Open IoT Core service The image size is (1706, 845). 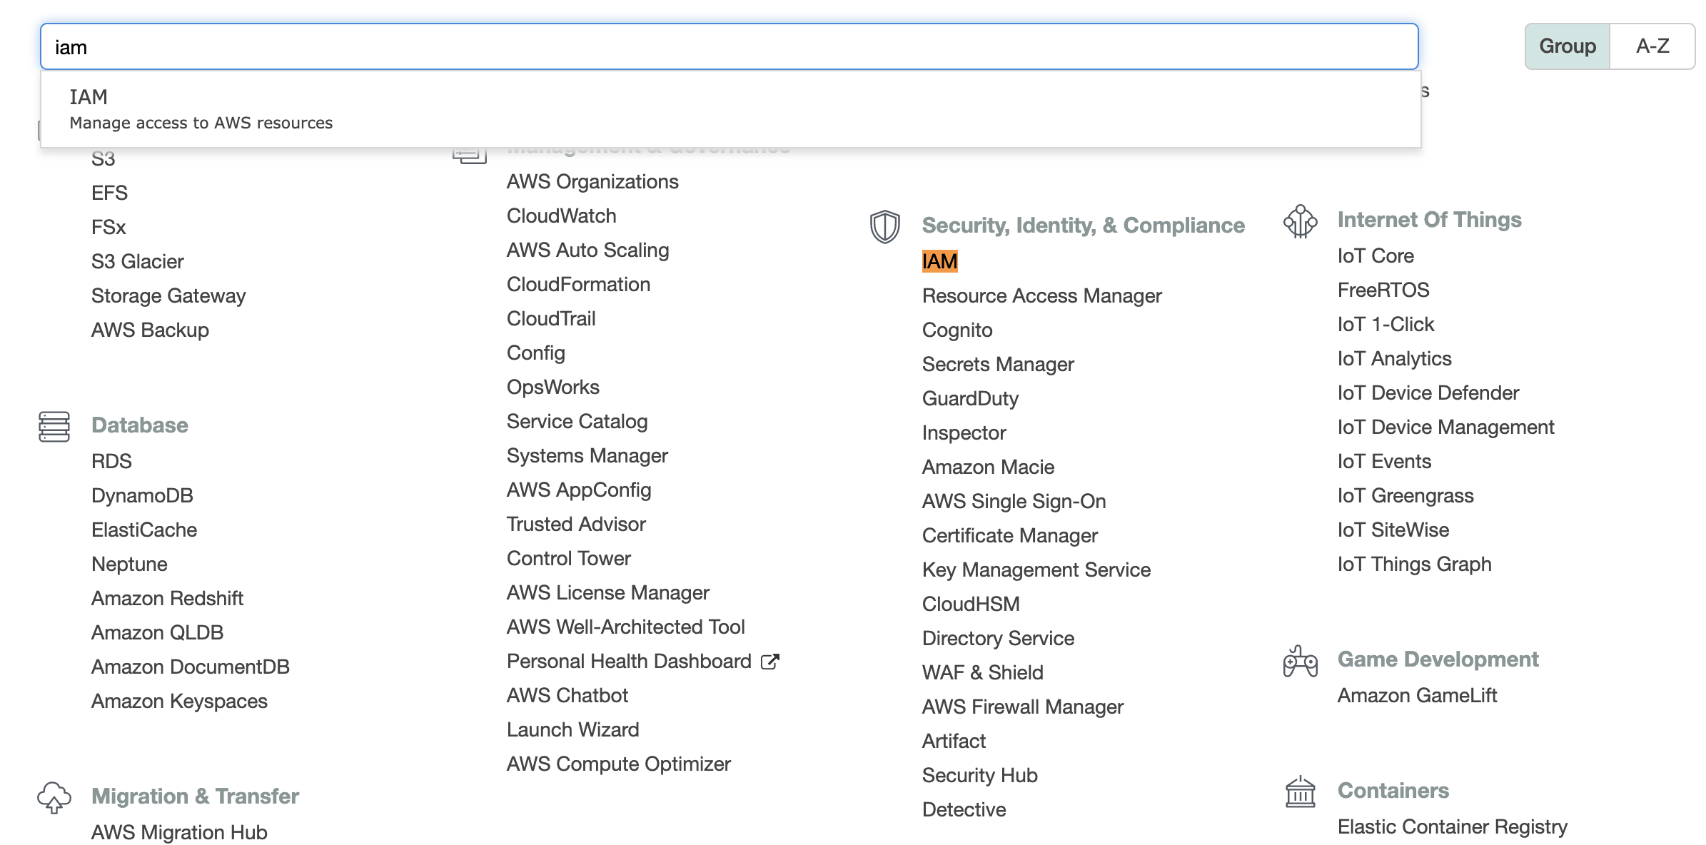(1375, 255)
